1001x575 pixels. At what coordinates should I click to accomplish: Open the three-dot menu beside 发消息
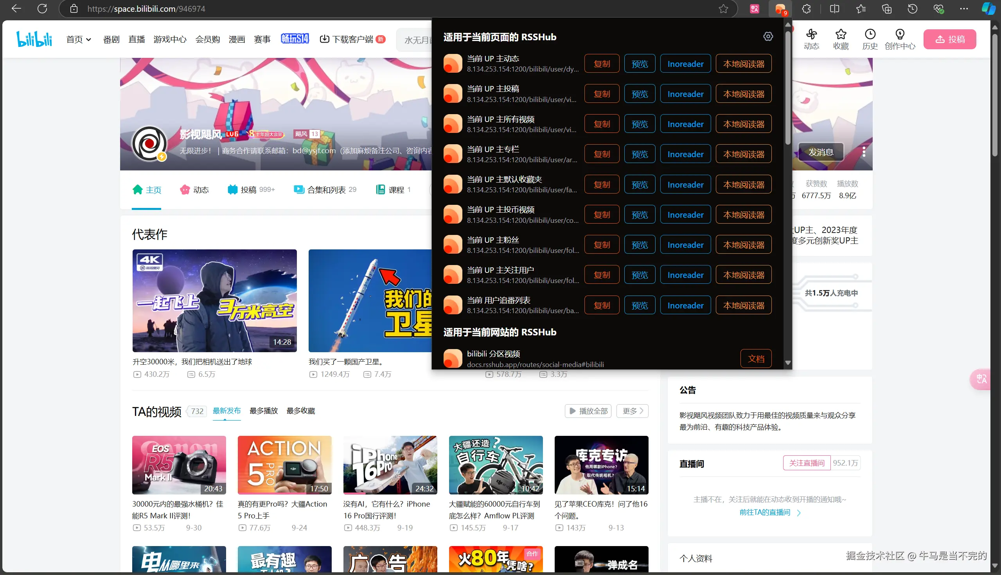coord(864,152)
